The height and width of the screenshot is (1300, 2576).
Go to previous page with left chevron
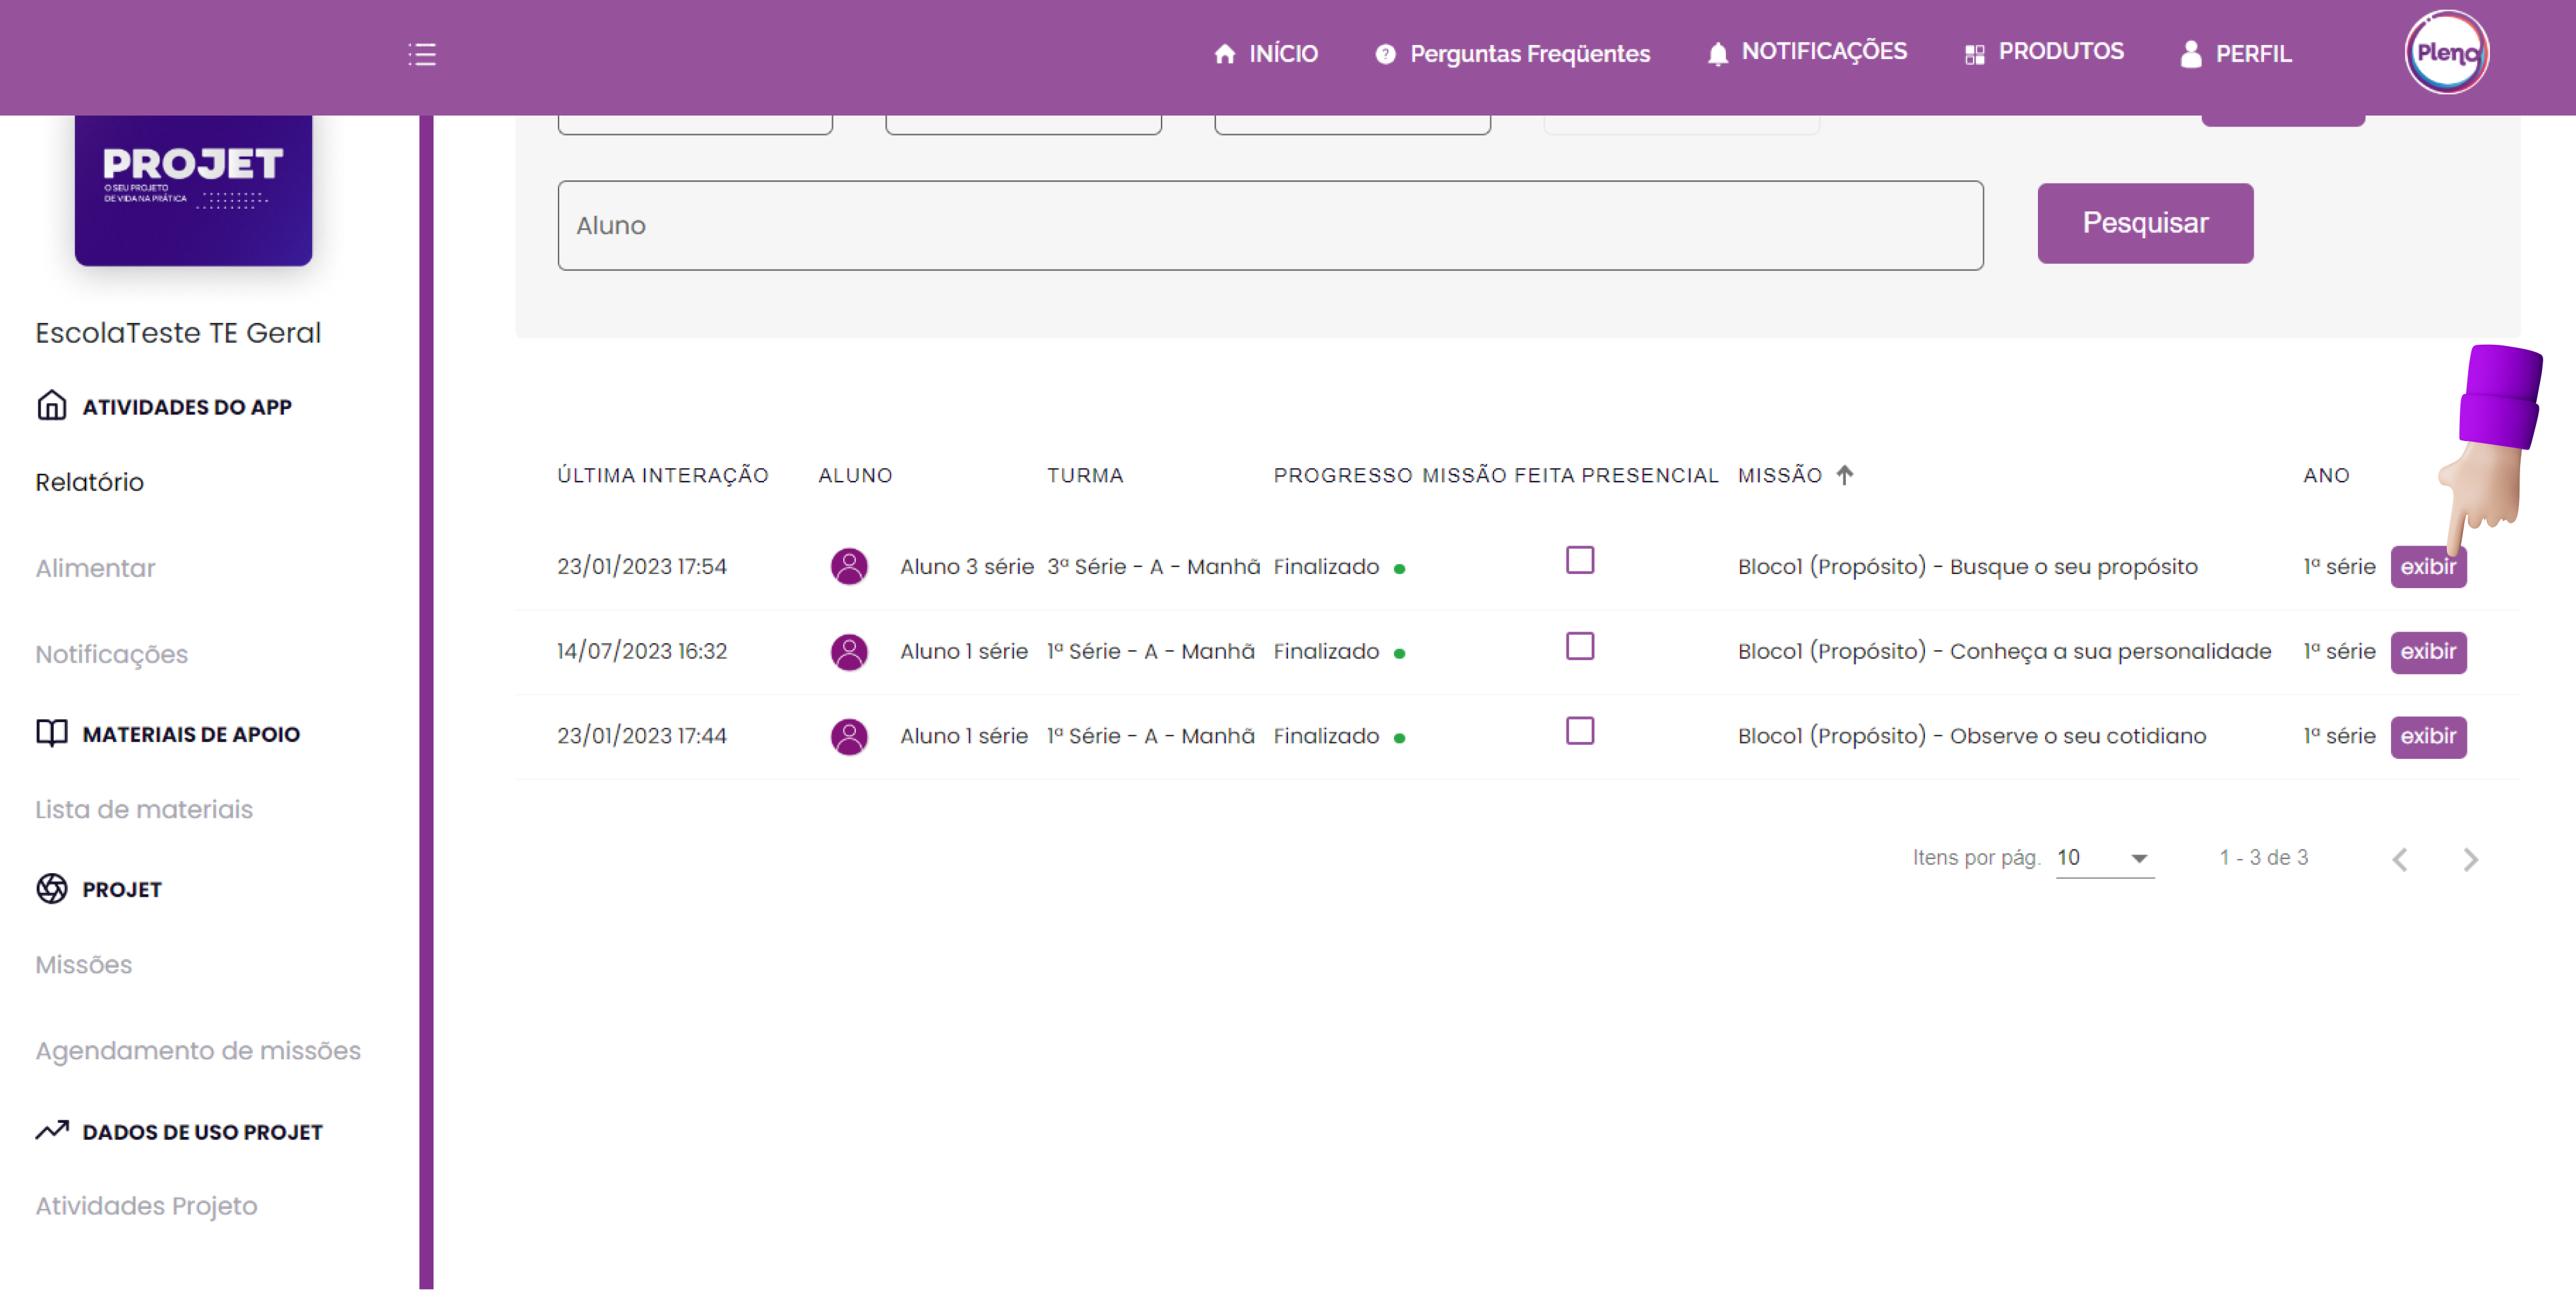click(x=2400, y=859)
